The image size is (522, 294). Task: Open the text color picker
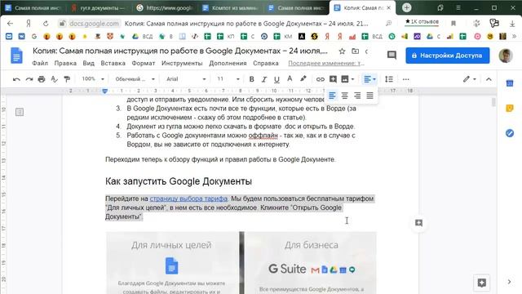click(x=290, y=79)
